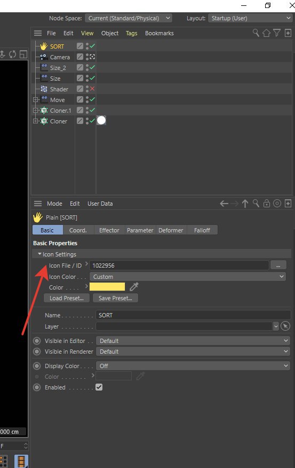
Task: Open Attribute Manager User Data menu
Action: point(100,204)
